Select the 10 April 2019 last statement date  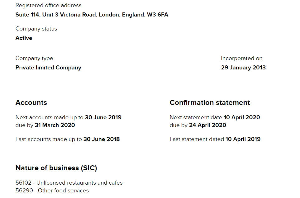click(243, 139)
